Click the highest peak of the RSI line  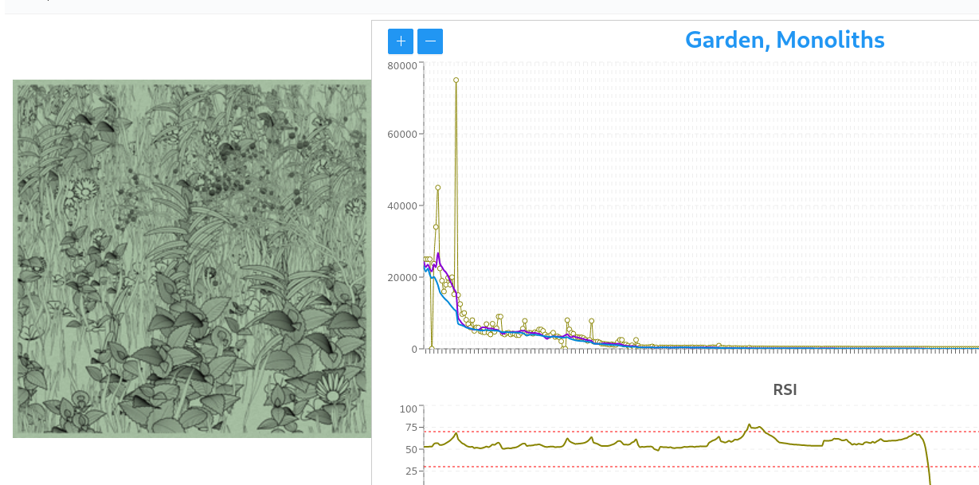(x=750, y=425)
